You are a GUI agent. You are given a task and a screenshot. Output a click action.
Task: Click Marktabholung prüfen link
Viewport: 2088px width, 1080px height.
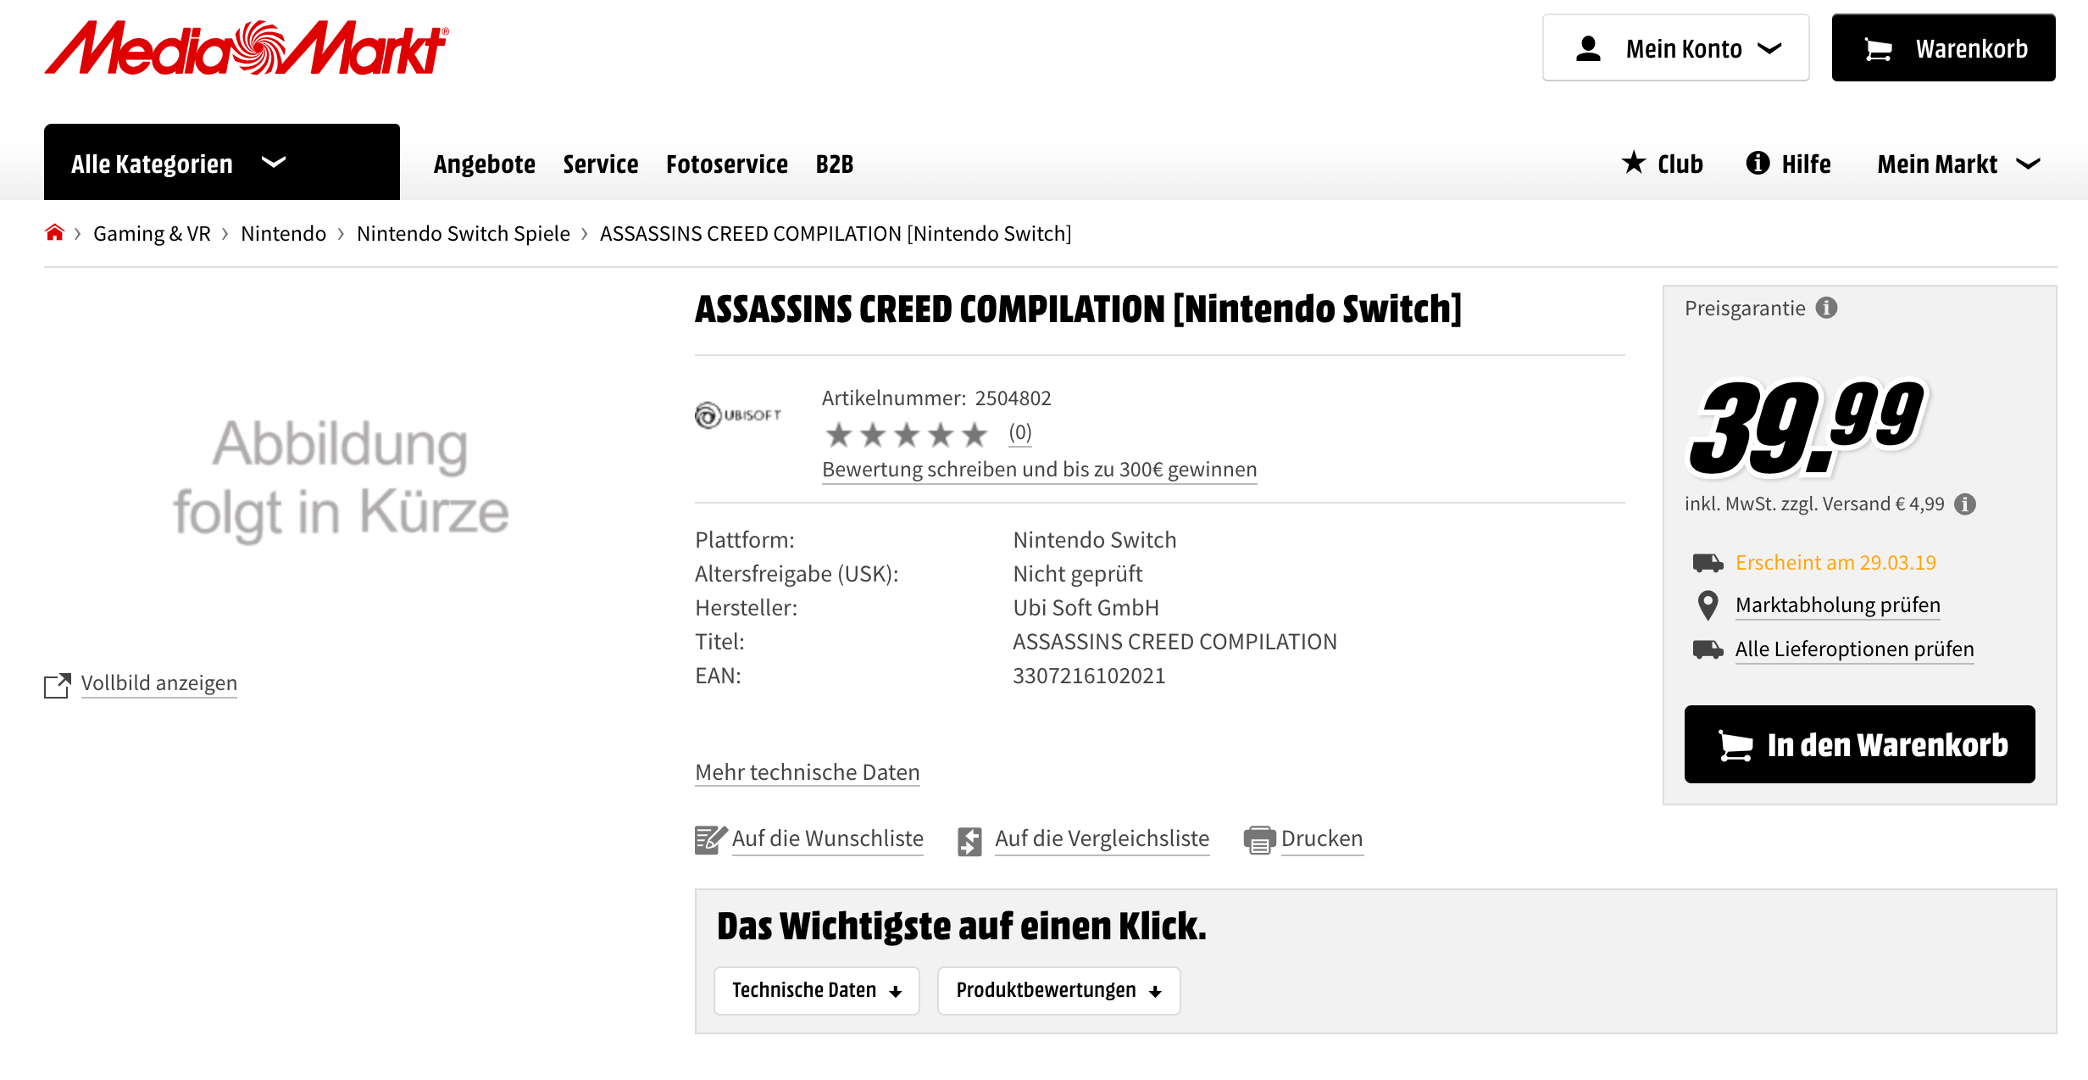coord(1838,605)
